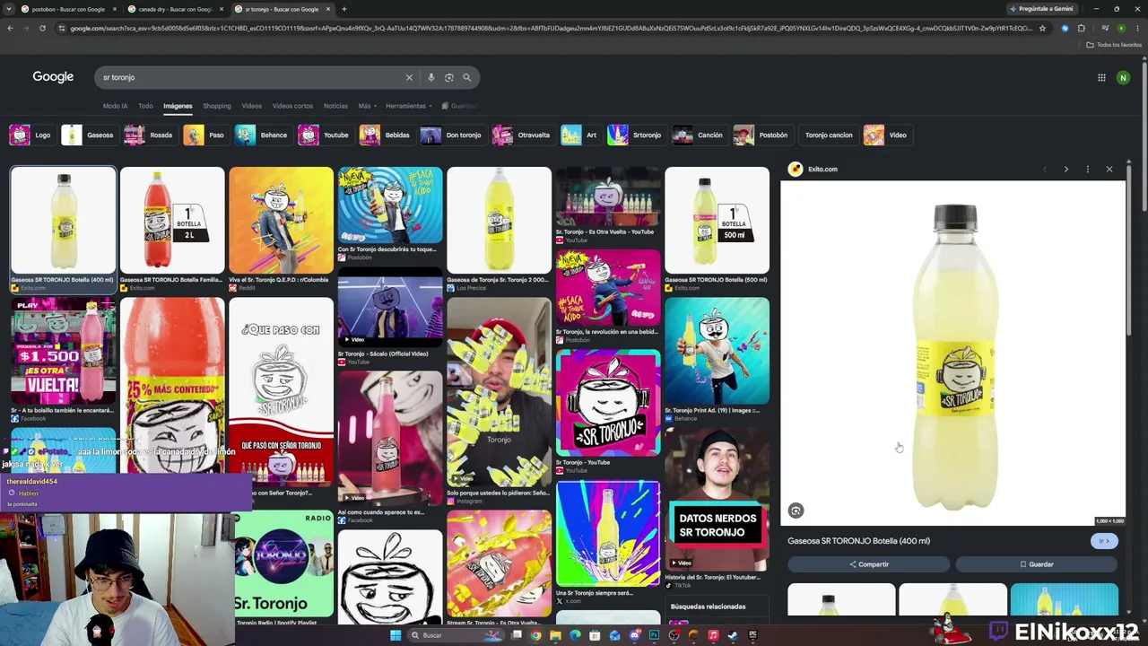Launch Microsoft Edge from the taskbar
Viewport: 1148px width, 646px height.
click(575, 635)
